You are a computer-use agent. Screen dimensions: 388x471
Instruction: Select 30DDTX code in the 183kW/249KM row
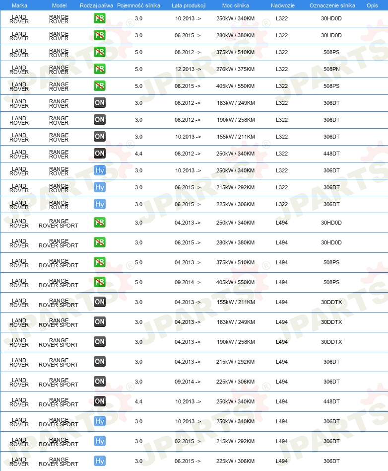pos(331,322)
